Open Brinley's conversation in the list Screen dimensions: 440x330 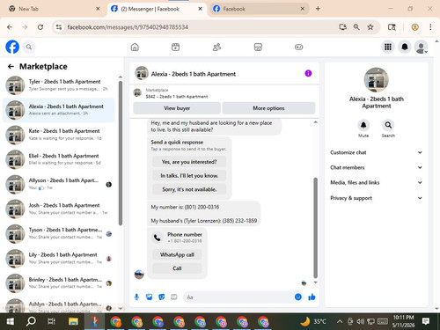tap(59, 283)
